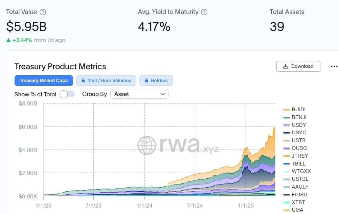Select the Treasury Market Caps tab
The height and width of the screenshot is (214, 338).
(44, 80)
